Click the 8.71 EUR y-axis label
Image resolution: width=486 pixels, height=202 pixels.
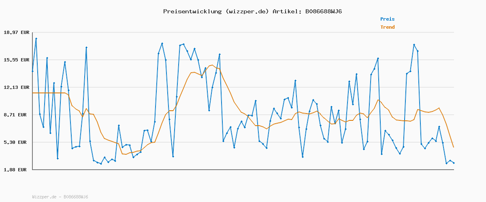[16, 115]
